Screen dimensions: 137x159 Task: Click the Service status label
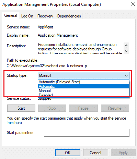(x=19, y=98)
